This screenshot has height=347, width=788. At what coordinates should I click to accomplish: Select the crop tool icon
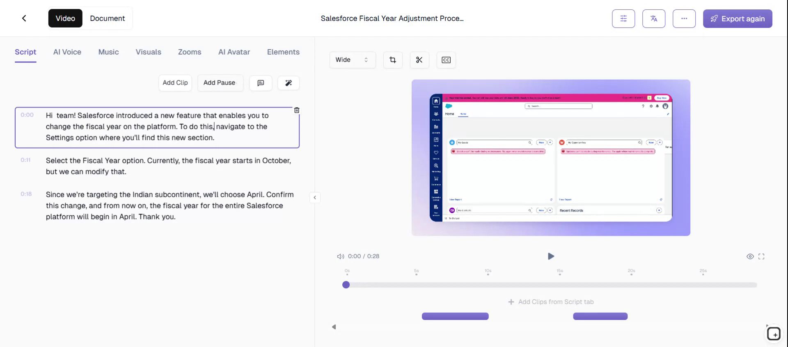pos(393,60)
